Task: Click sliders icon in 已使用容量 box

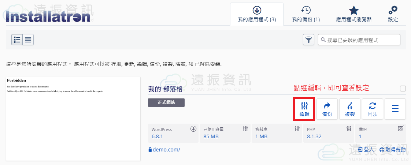Action: click(245, 129)
